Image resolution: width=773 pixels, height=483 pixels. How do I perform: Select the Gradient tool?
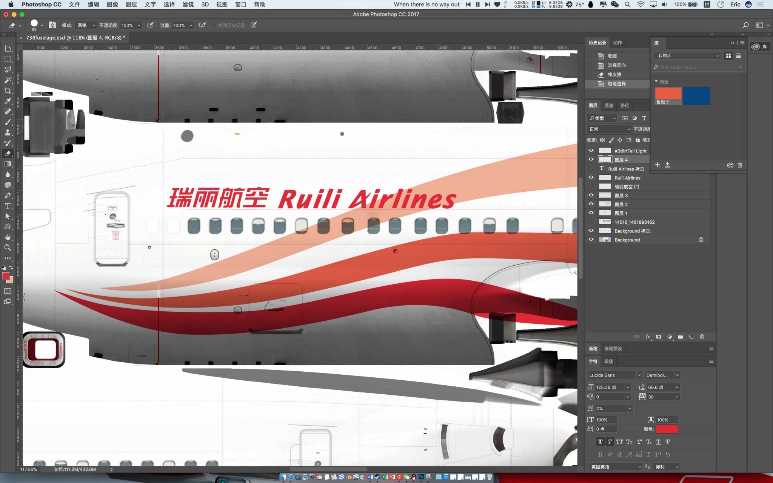(x=8, y=164)
